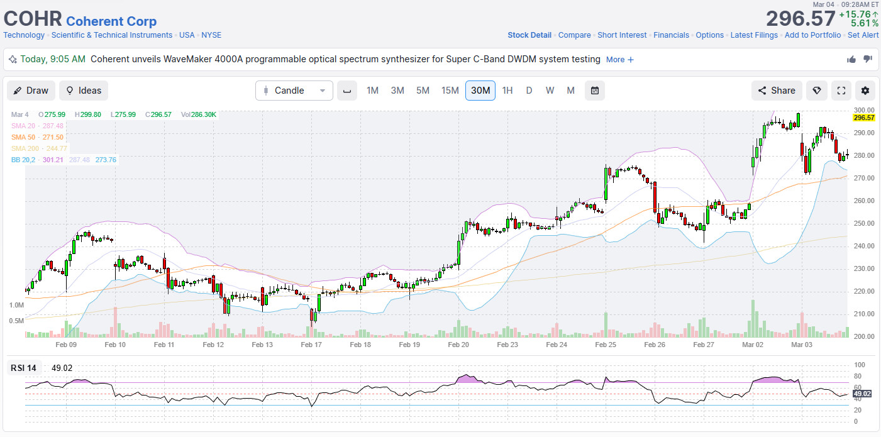Select the daily D timeframe
The height and width of the screenshot is (437, 881).
click(529, 91)
